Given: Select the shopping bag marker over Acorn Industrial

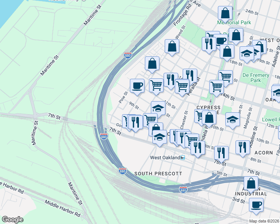Looking at the screenshot, I should [x=251, y=184].
